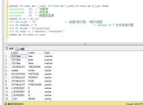Click the 数据类型表 comment text
This screenshot has height=105, width=143.
47,15
